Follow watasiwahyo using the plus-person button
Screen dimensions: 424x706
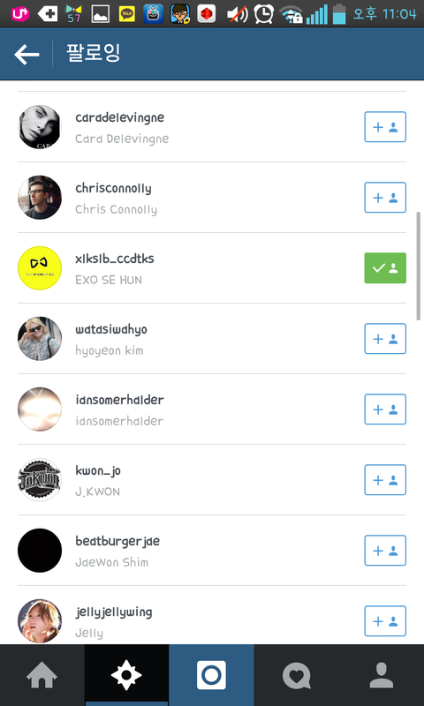(385, 339)
